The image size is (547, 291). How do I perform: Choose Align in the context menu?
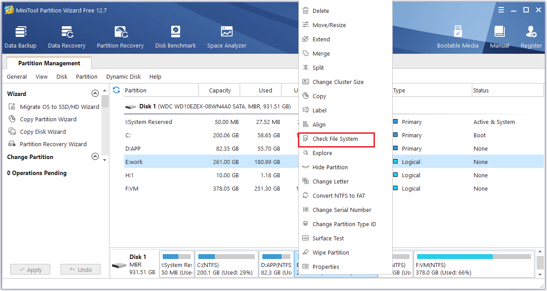(x=345, y=124)
